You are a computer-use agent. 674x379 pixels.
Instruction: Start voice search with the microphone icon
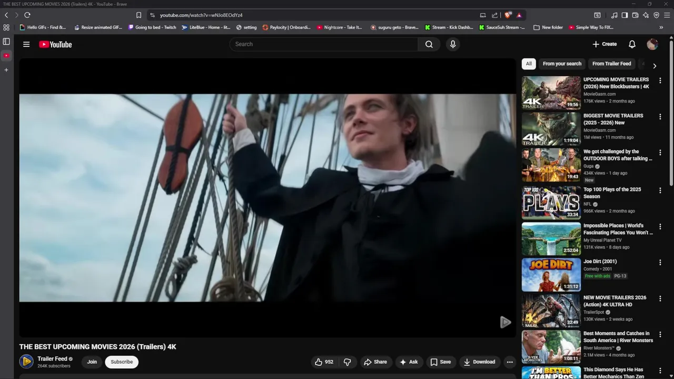click(x=453, y=44)
